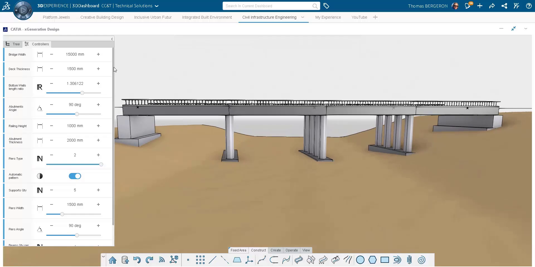The height and width of the screenshot is (267, 535).
Task: Collapse the Controllers side panel arrow
Action: tap(112, 39)
